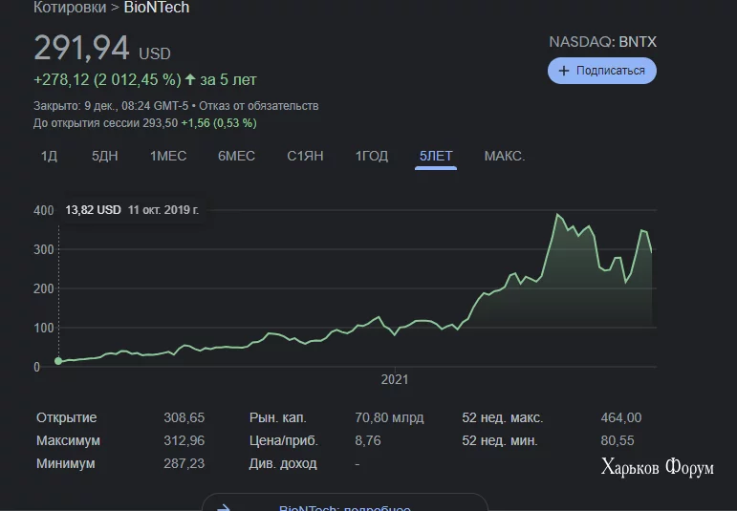
Task: Click the BioNTech breadcrumb title
Action: 157,8
